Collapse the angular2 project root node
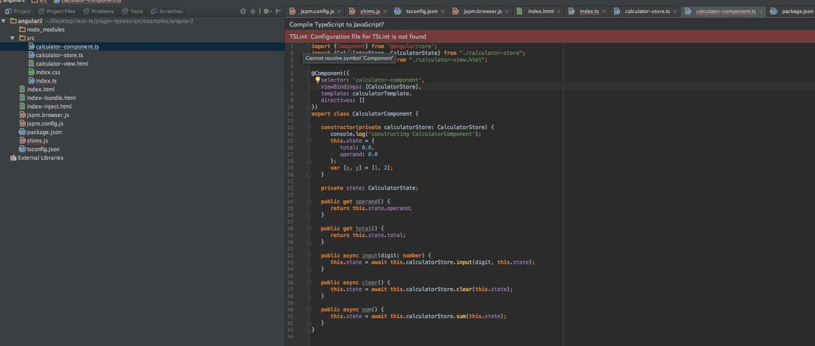 (x=5, y=21)
